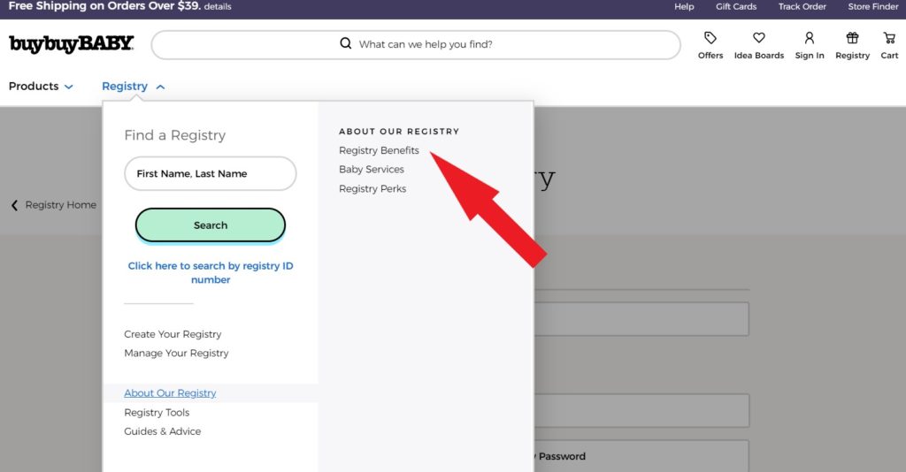906x472 pixels.
Task: Select Registry Tools menu item
Action: pos(157,413)
